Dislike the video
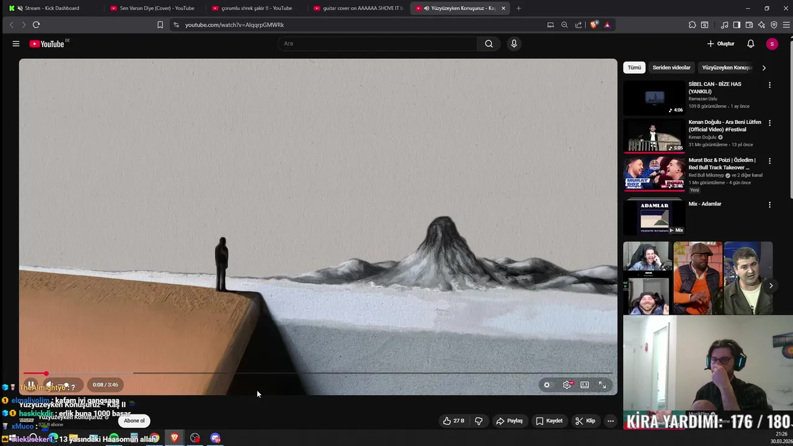 click(x=478, y=421)
